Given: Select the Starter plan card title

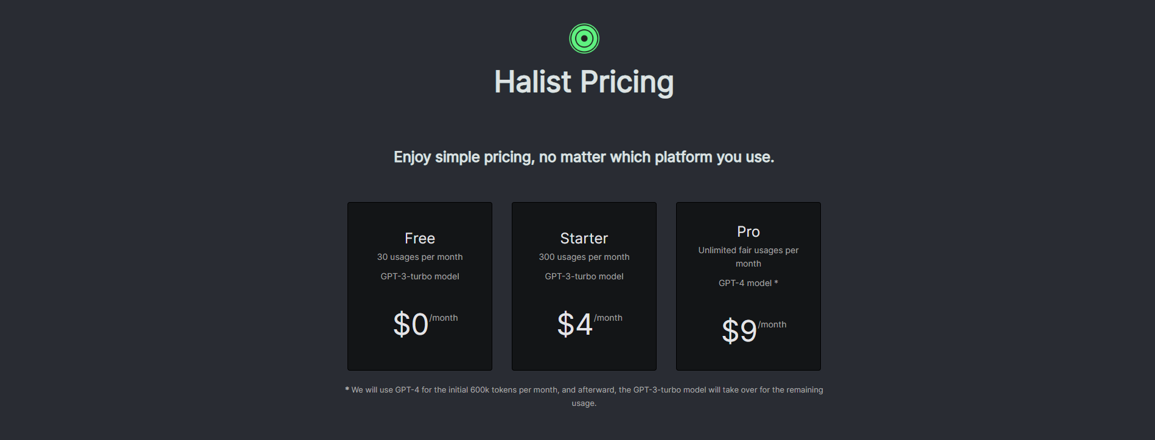Looking at the screenshot, I should (584, 239).
